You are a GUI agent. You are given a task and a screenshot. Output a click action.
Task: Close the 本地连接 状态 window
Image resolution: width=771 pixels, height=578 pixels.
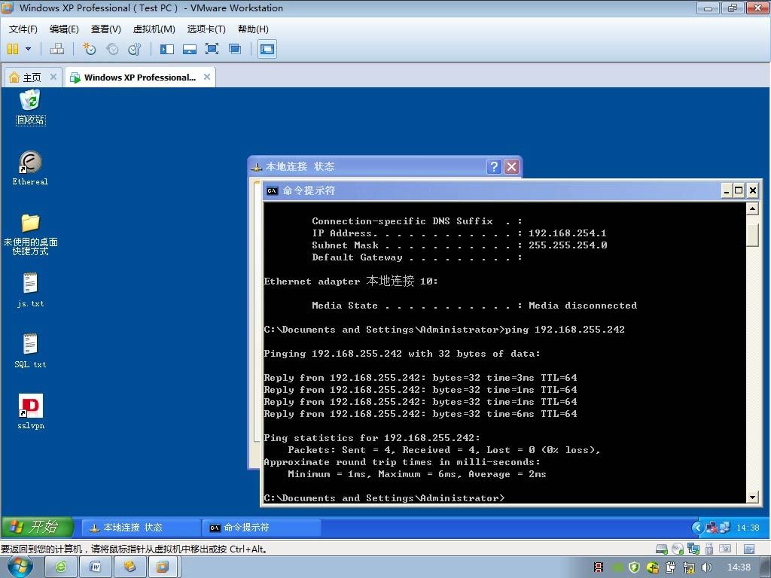pos(512,166)
